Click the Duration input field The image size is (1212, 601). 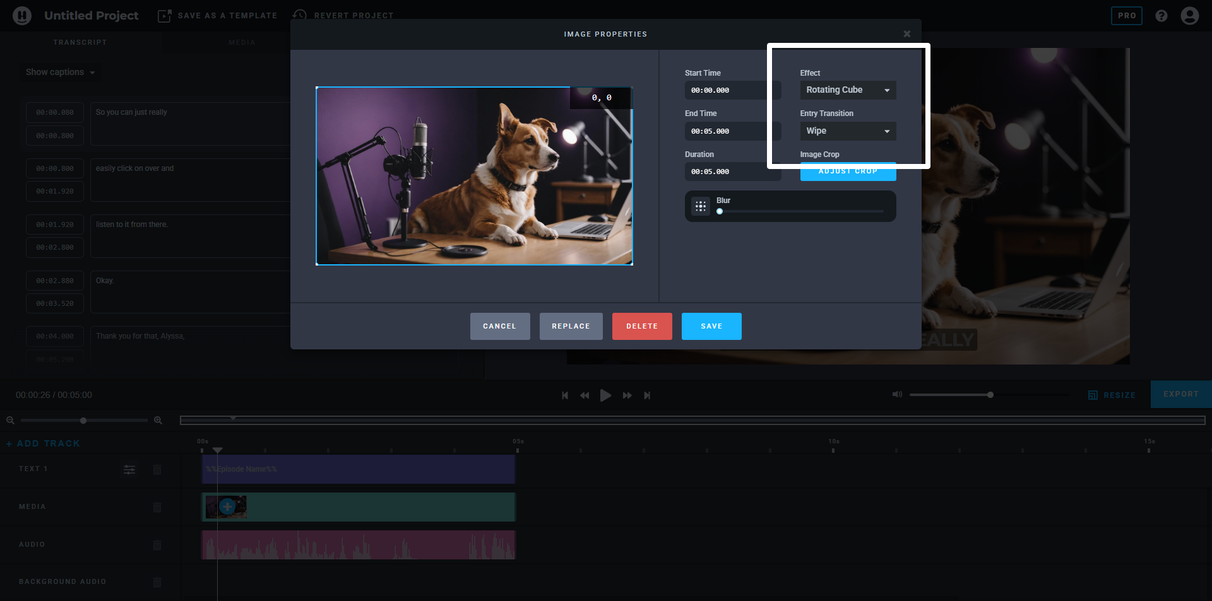tap(733, 172)
